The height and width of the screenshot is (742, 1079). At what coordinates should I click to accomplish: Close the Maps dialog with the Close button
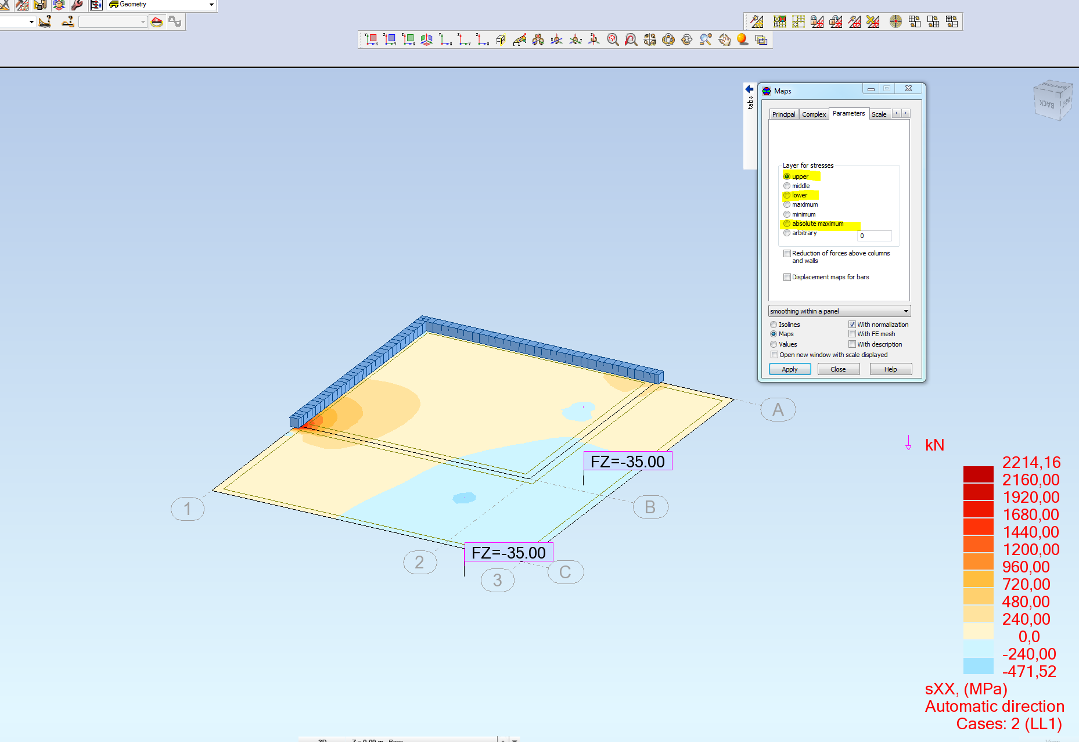tap(839, 369)
